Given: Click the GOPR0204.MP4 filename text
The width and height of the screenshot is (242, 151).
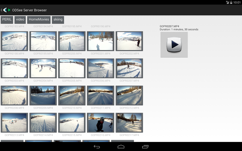Looking at the screenshot, I should tap(43, 81).
